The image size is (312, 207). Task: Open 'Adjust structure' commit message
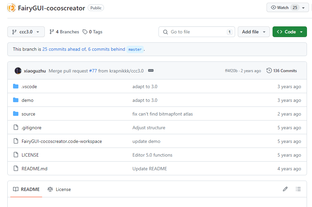tap(149, 128)
